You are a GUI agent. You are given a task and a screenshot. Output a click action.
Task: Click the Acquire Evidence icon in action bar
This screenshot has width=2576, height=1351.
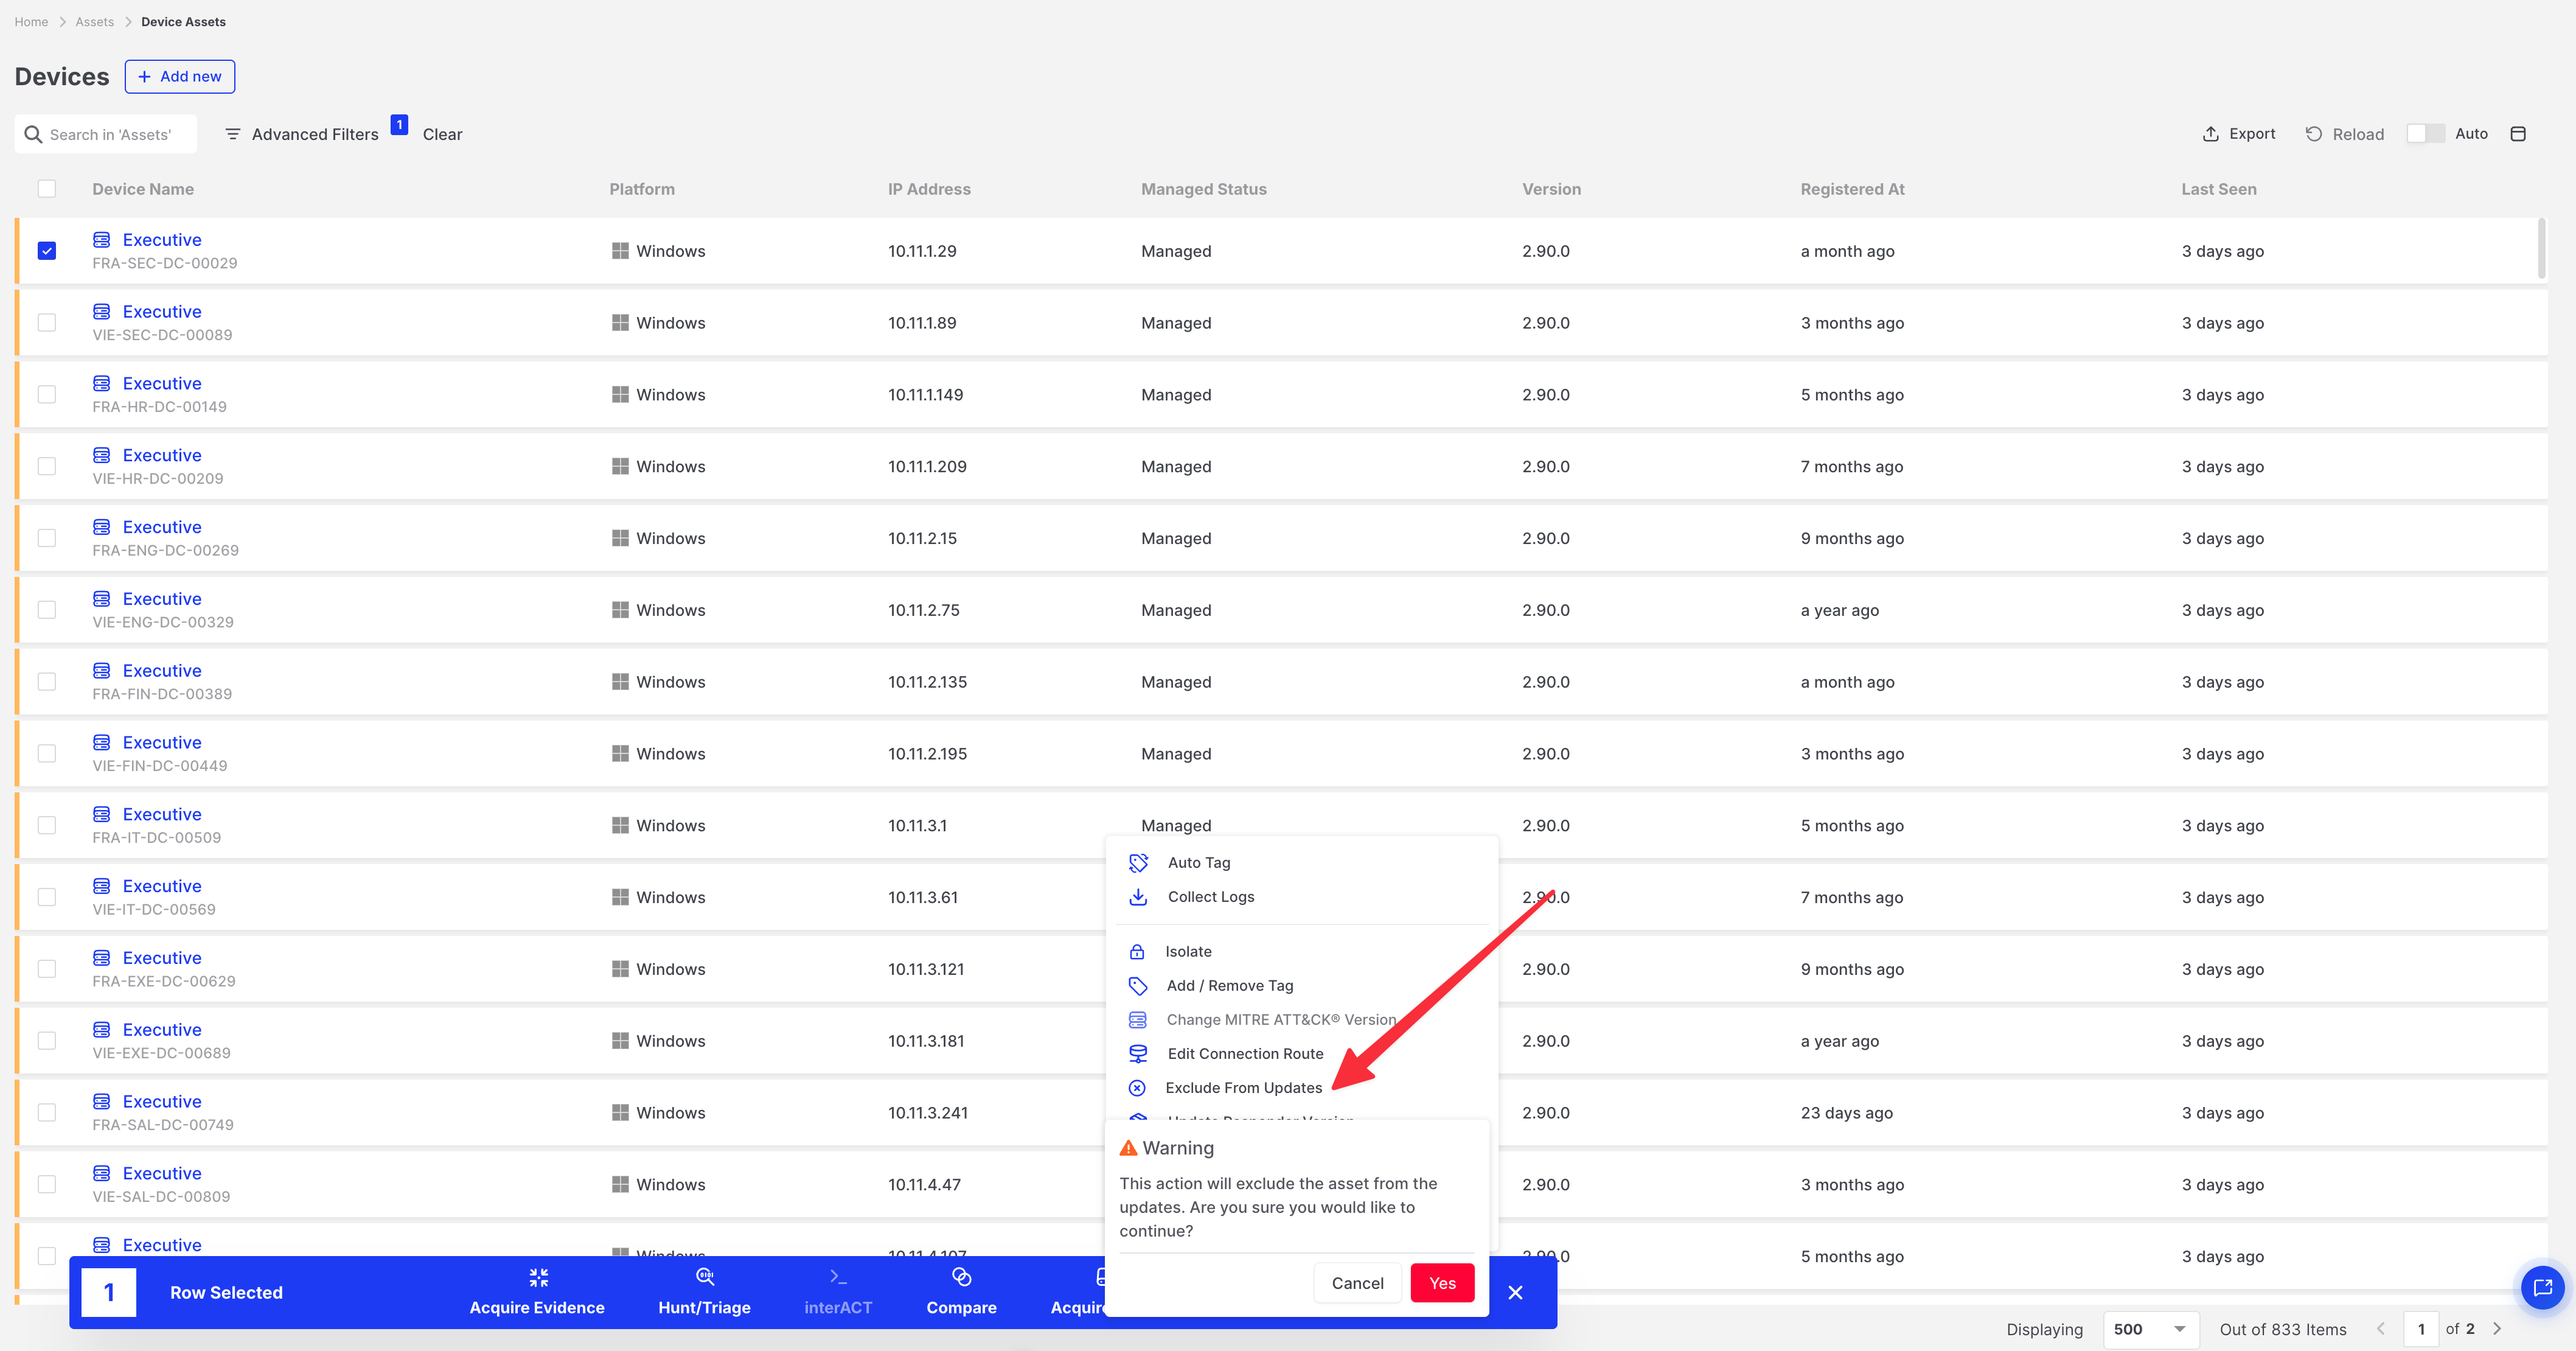coord(538,1277)
